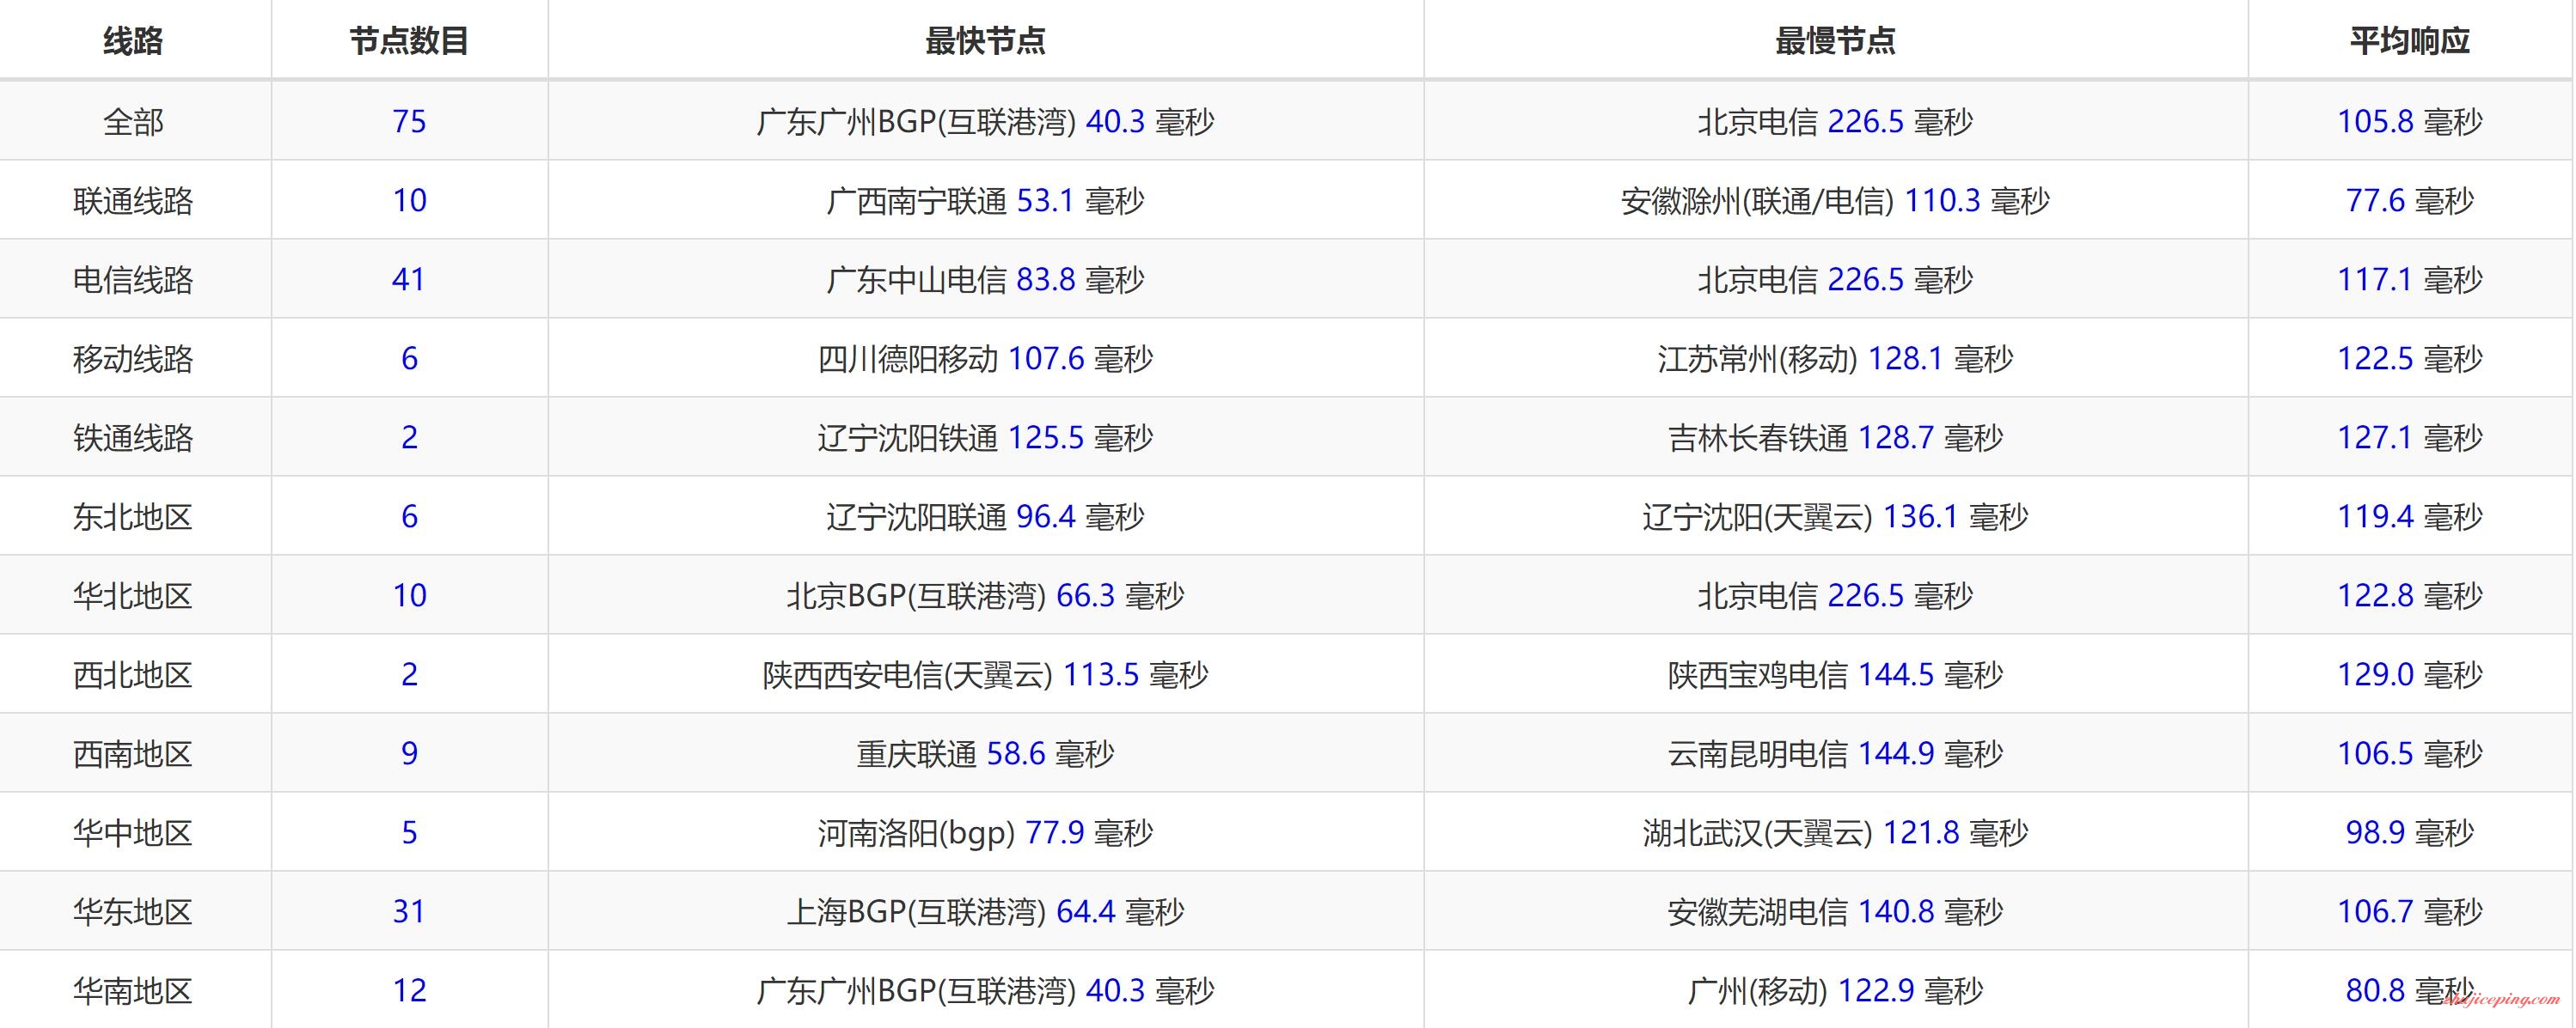This screenshot has width=2576, height=1028.
Task: Click 辽宁沈阳铁通 125.5 毫秒 cell
Action: pyautogui.click(x=985, y=438)
